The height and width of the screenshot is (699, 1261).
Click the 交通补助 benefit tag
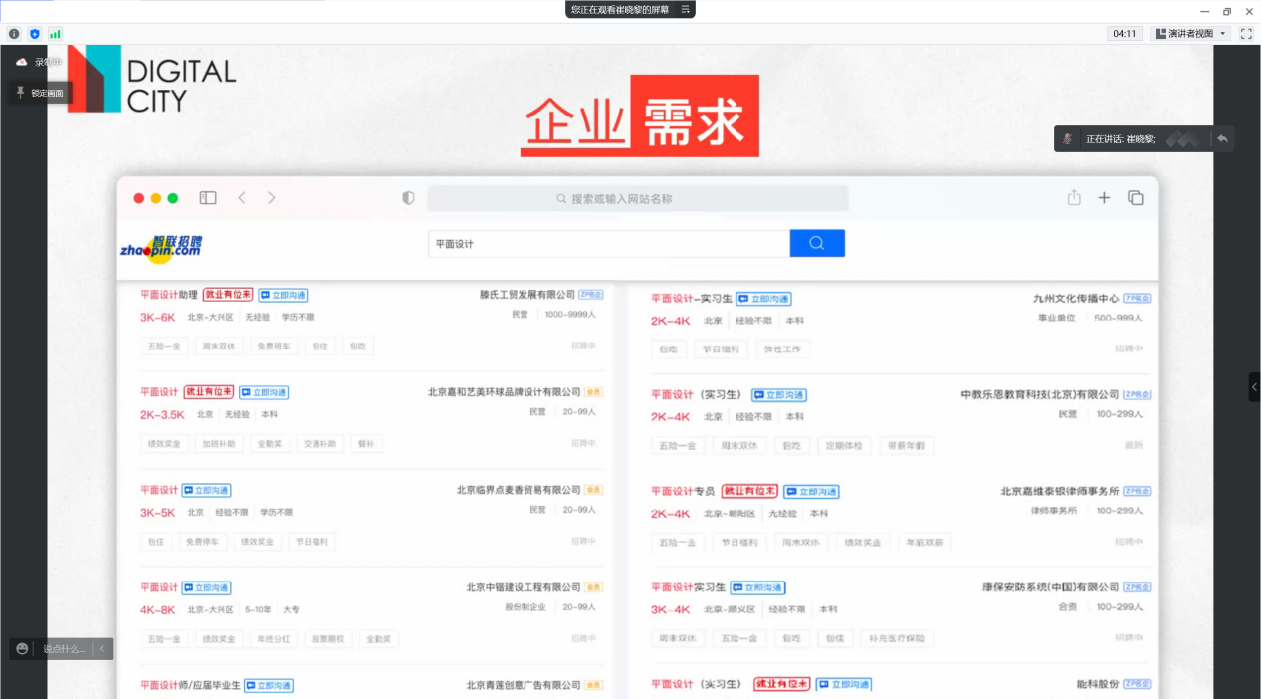[319, 444]
